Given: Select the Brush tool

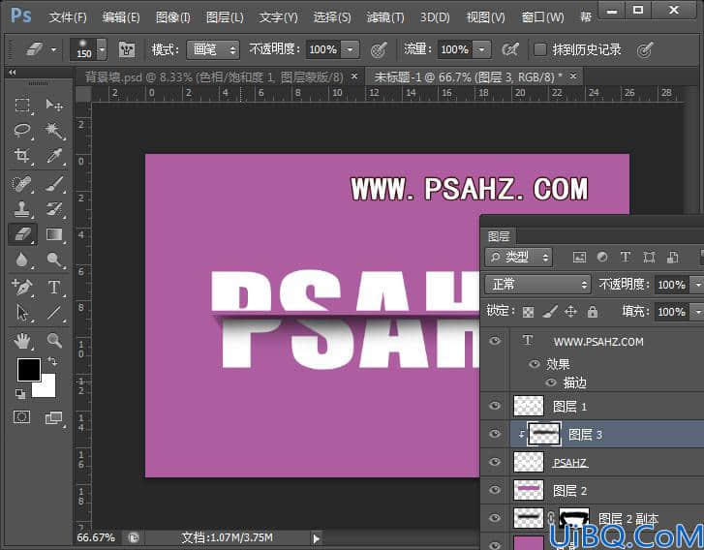Looking at the screenshot, I should click(54, 184).
